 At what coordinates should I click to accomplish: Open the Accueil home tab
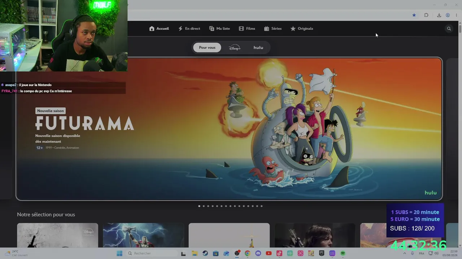(x=159, y=28)
